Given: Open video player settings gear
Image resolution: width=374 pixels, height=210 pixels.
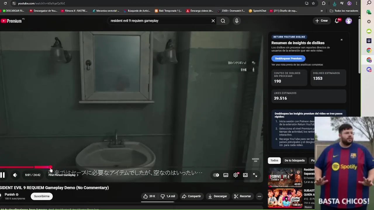Looking at the screenshot, I should coord(236,175).
